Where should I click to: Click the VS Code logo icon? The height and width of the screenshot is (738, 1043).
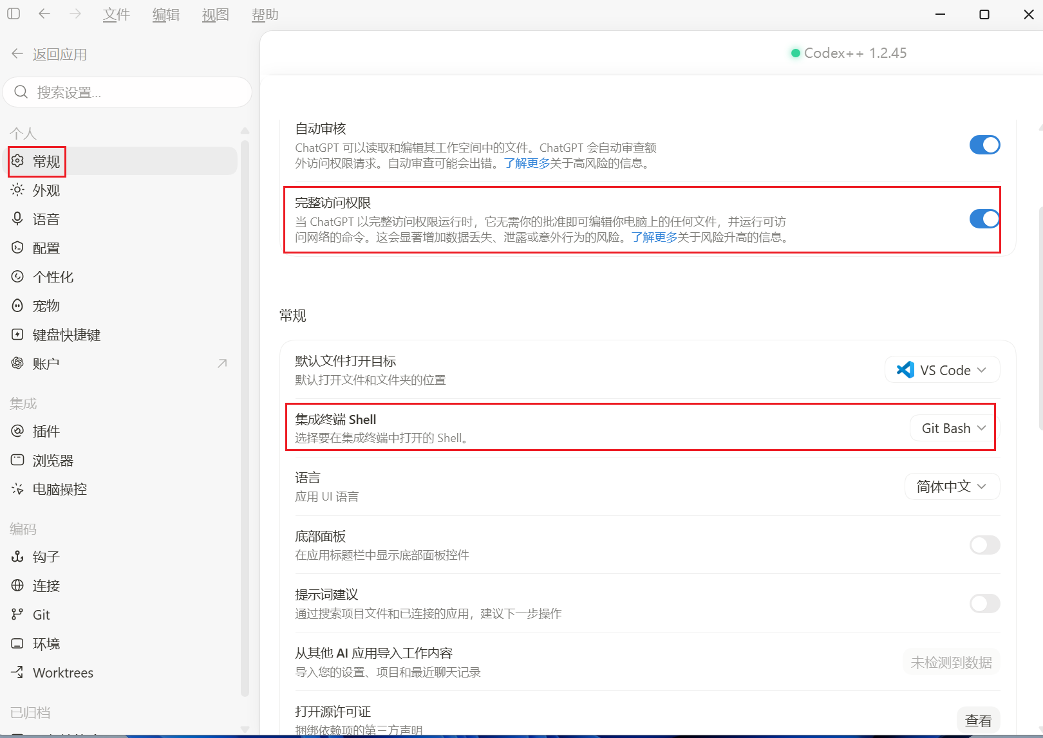click(905, 370)
